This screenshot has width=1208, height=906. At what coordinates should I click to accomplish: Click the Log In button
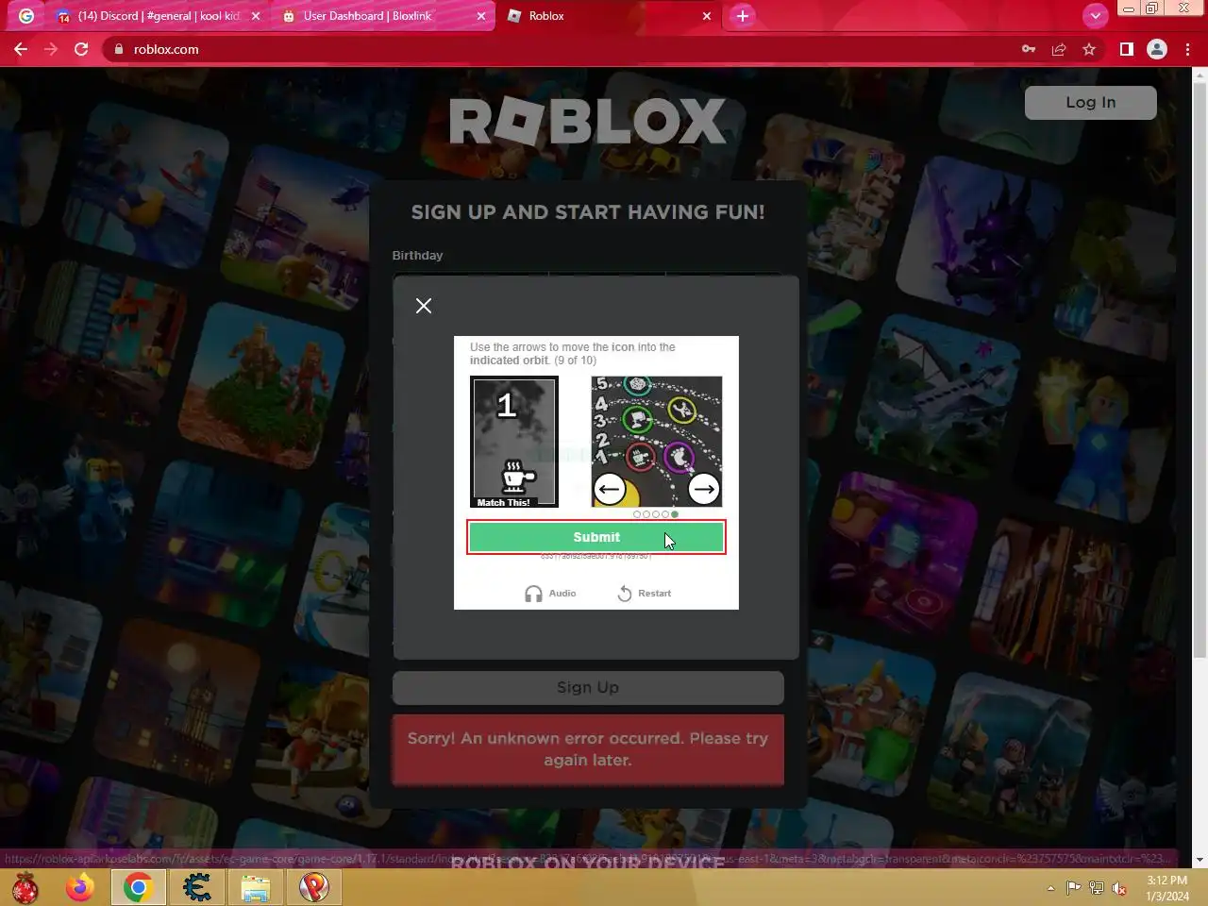pos(1090,103)
